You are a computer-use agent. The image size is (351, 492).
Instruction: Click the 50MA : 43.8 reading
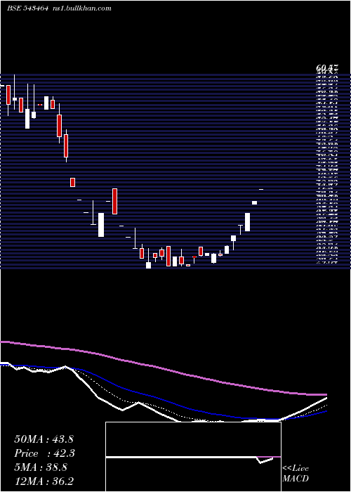[x=44, y=439]
